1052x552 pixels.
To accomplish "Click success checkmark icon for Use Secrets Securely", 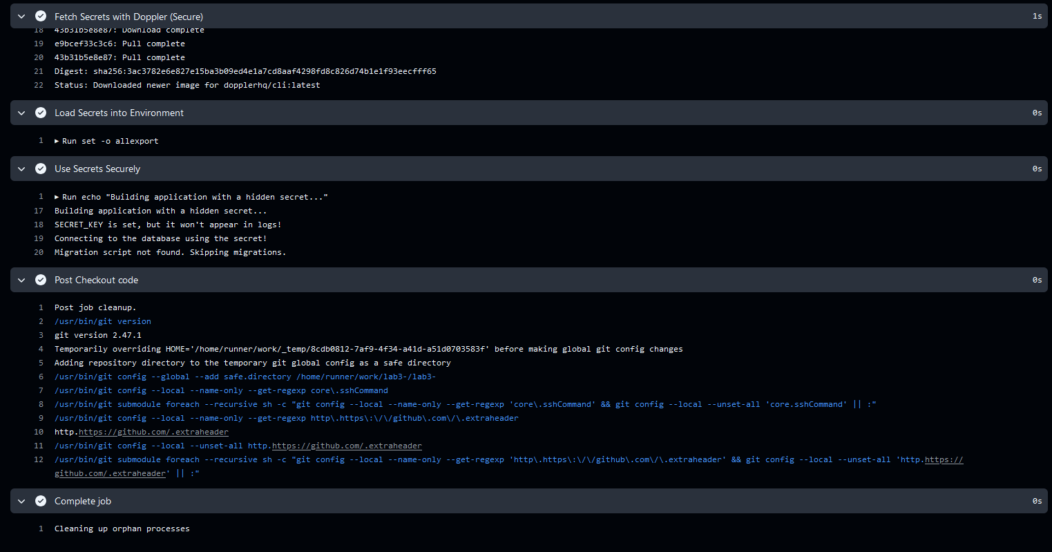I will pos(41,169).
